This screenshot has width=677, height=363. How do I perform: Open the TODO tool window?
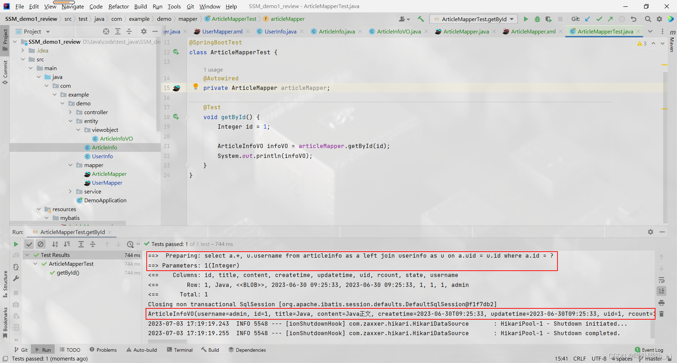click(70, 350)
